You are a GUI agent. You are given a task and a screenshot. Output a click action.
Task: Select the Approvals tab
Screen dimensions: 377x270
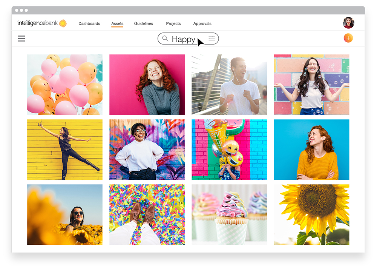click(x=202, y=23)
